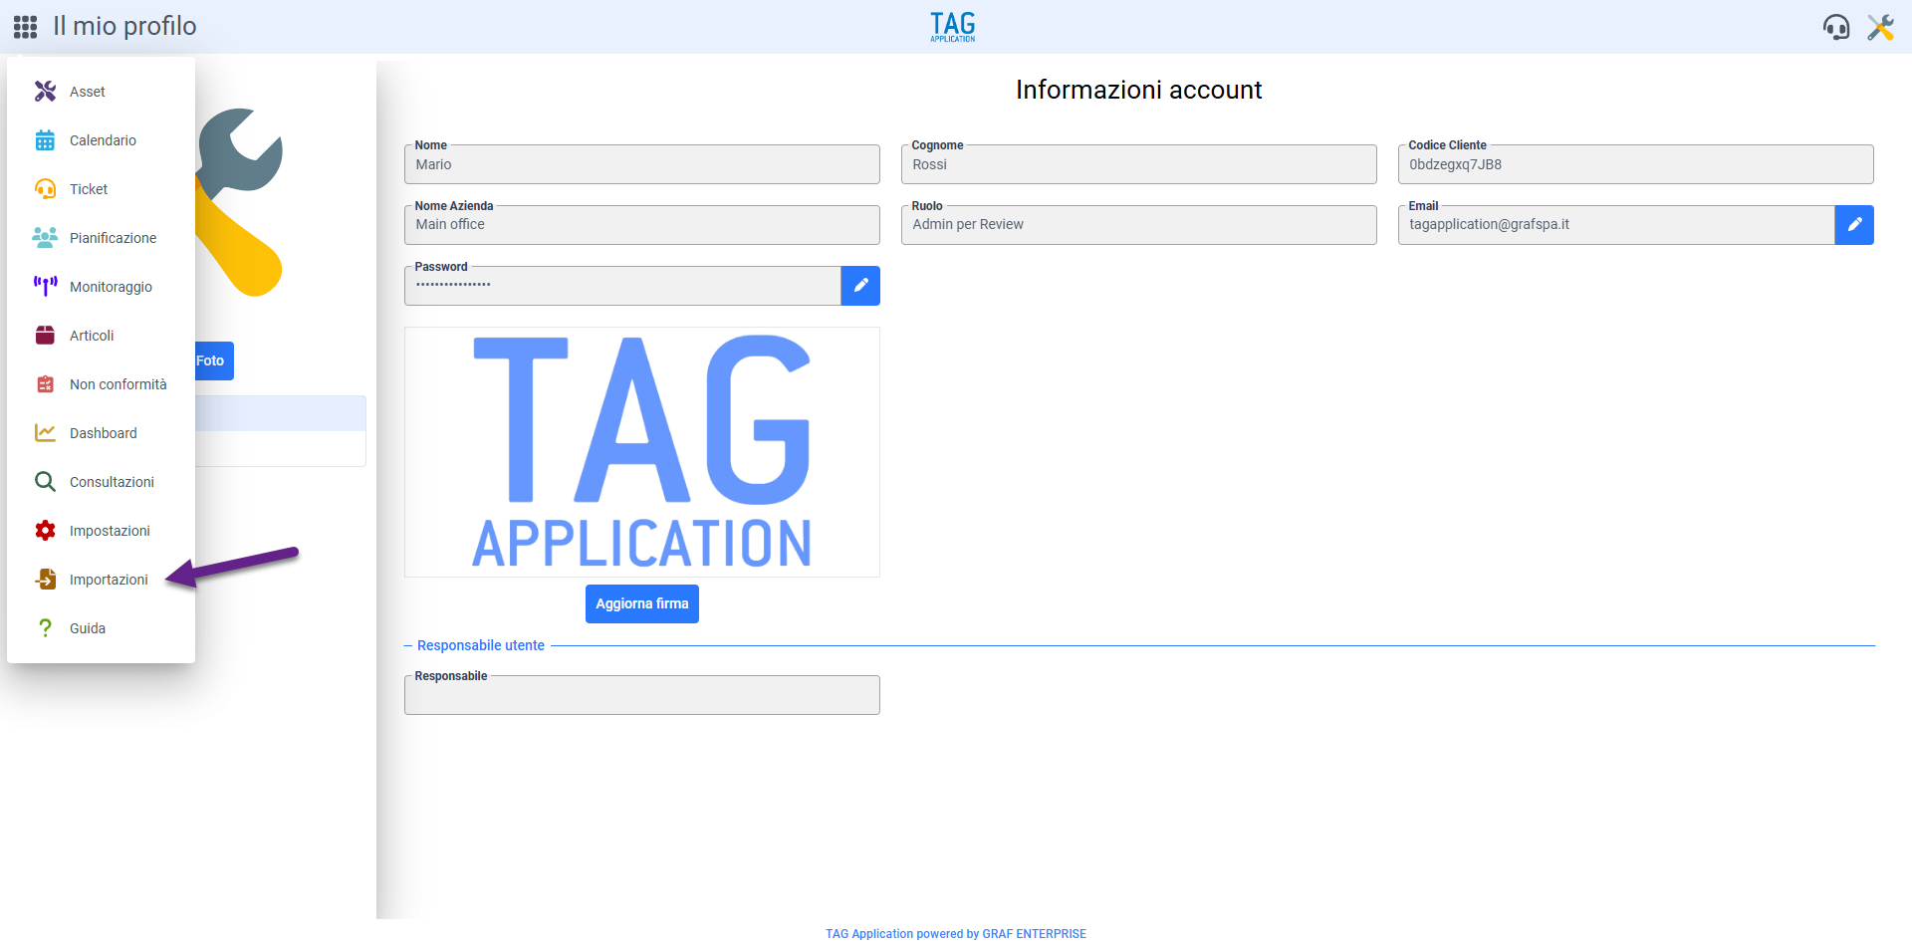Open the Pianificazione menu entry
Viewport: 1912px width, 949px height.
click(x=101, y=238)
